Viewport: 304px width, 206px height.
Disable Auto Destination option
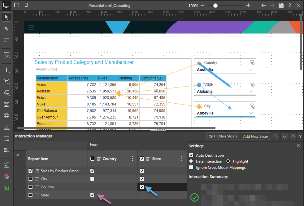(191, 155)
